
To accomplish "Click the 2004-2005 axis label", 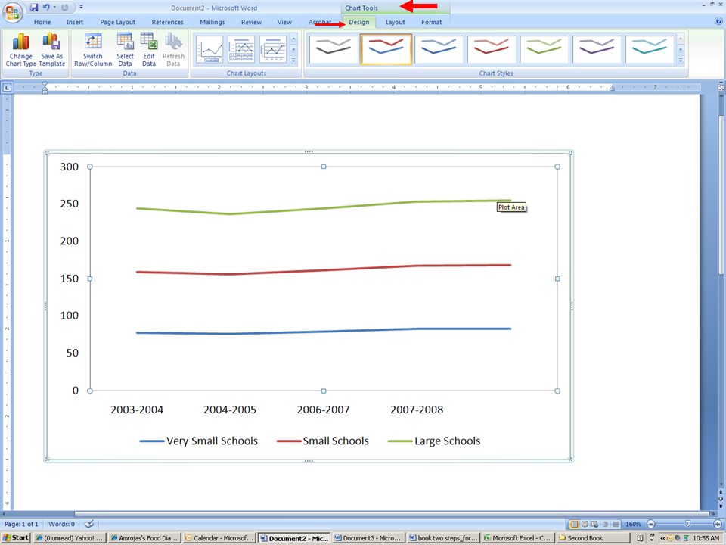I will tap(230, 410).
